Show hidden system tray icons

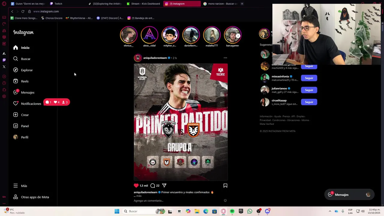tap(330, 211)
